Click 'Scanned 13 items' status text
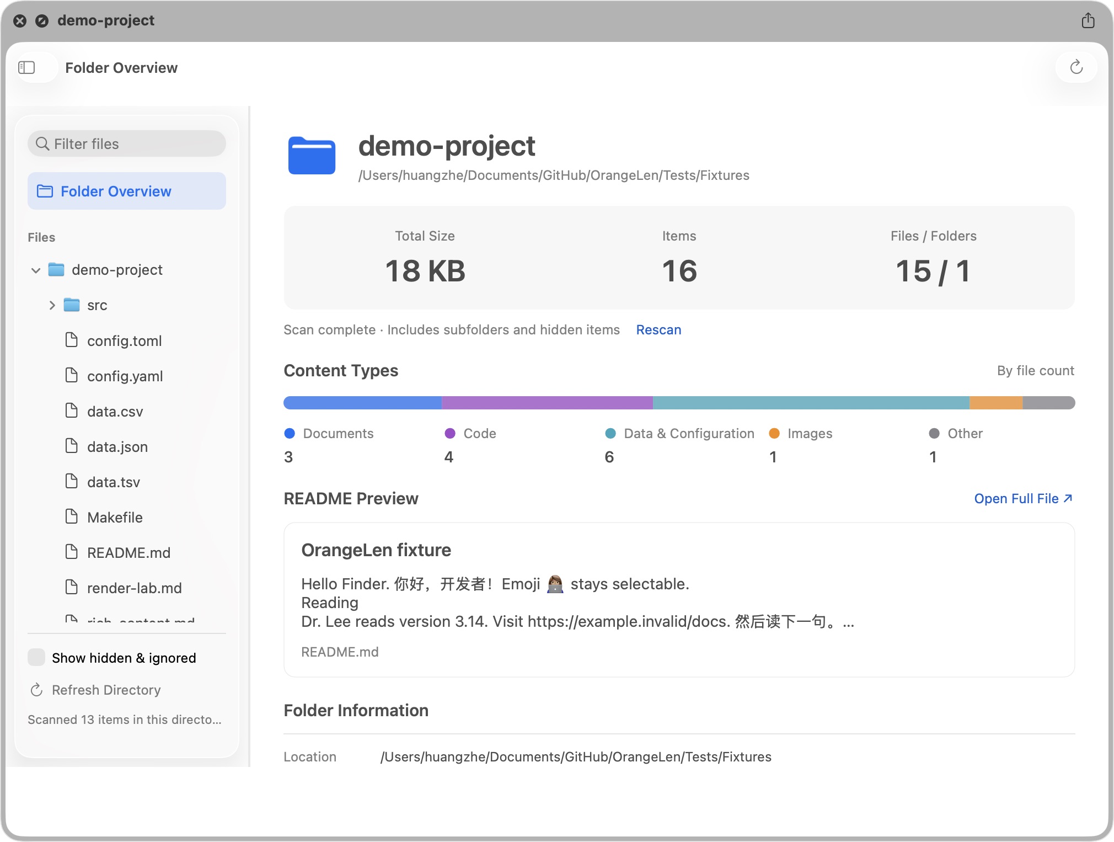The width and height of the screenshot is (1114, 842). [x=125, y=720]
